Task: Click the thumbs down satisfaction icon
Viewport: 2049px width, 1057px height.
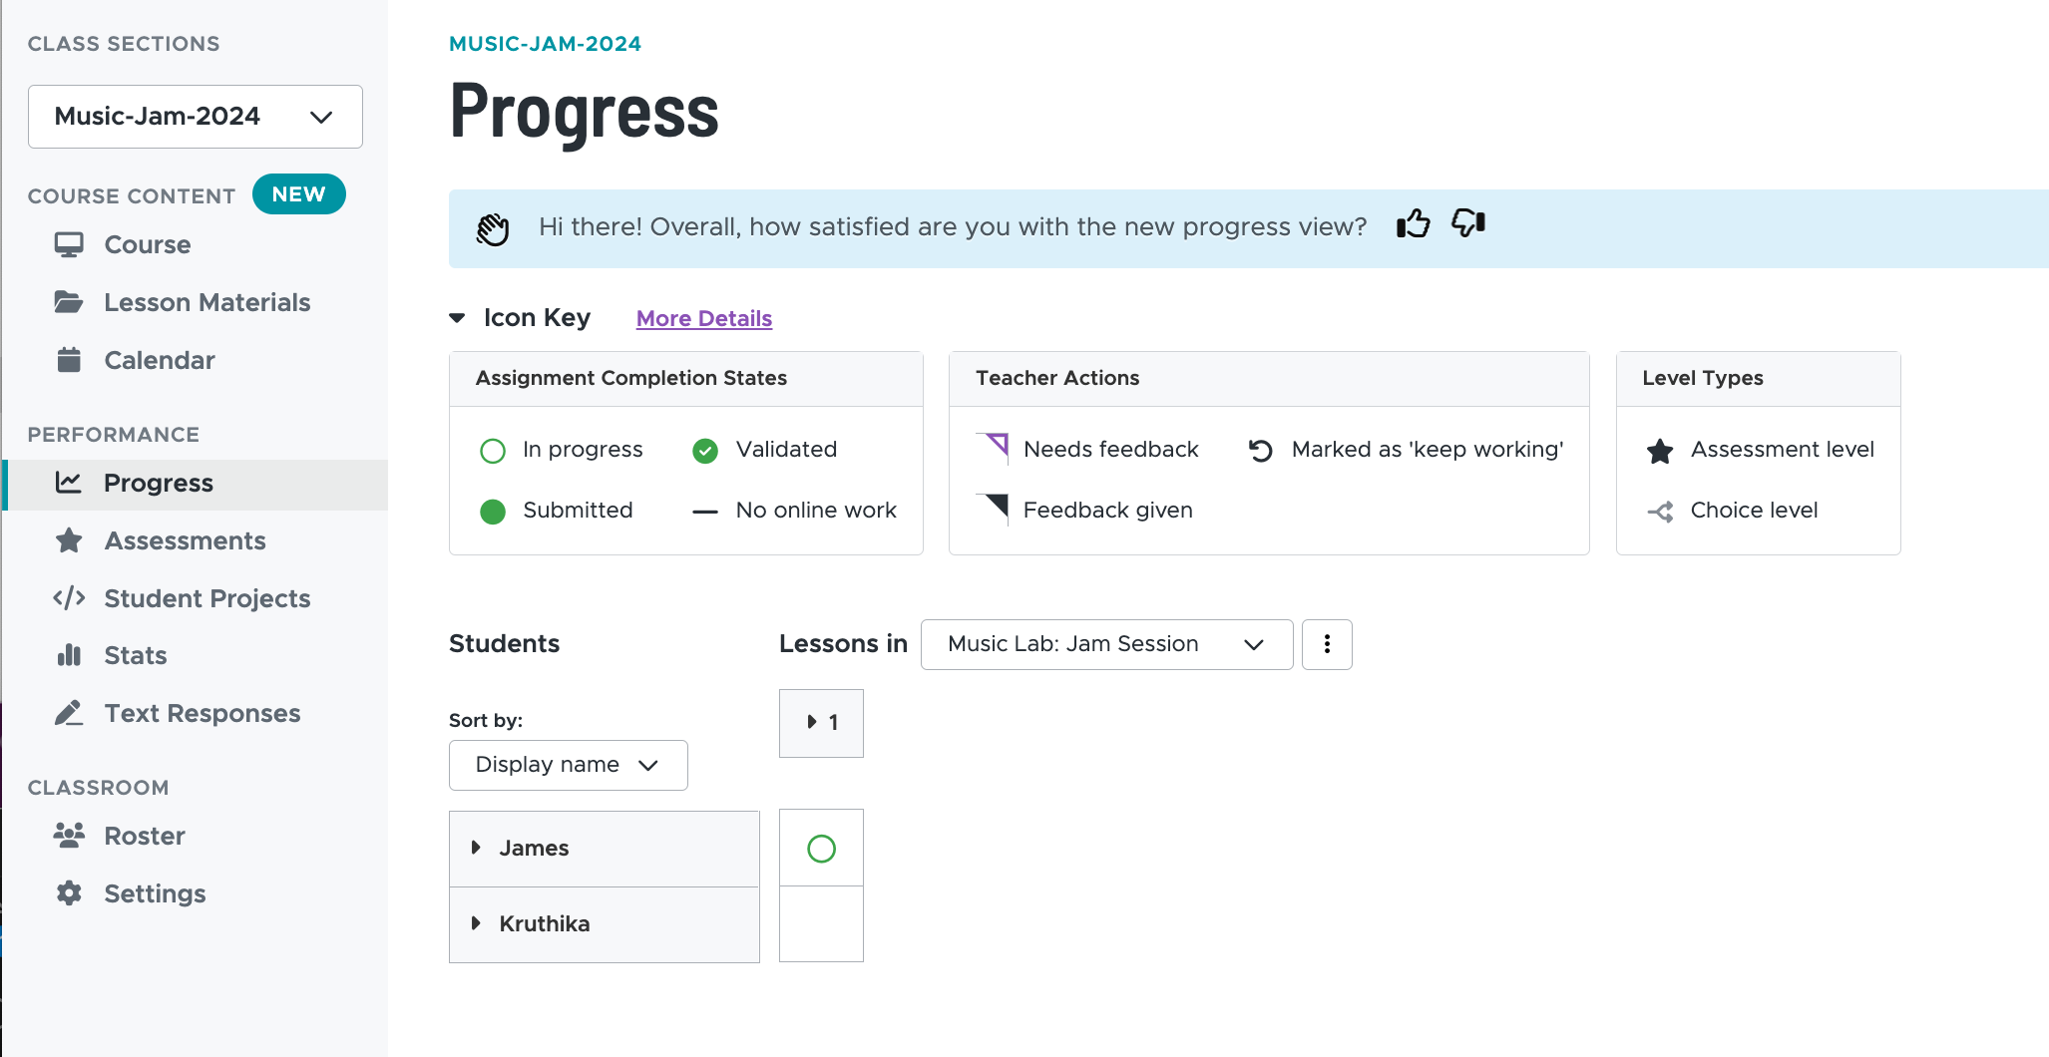Action: click(1468, 222)
